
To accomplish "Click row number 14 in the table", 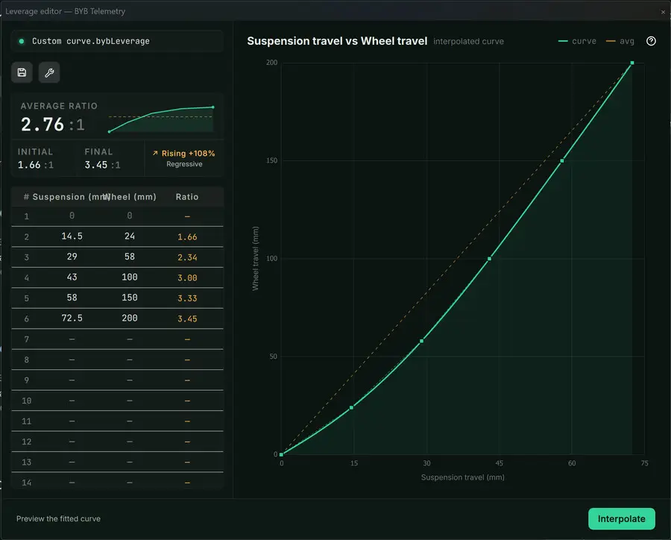I will point(27,483).
